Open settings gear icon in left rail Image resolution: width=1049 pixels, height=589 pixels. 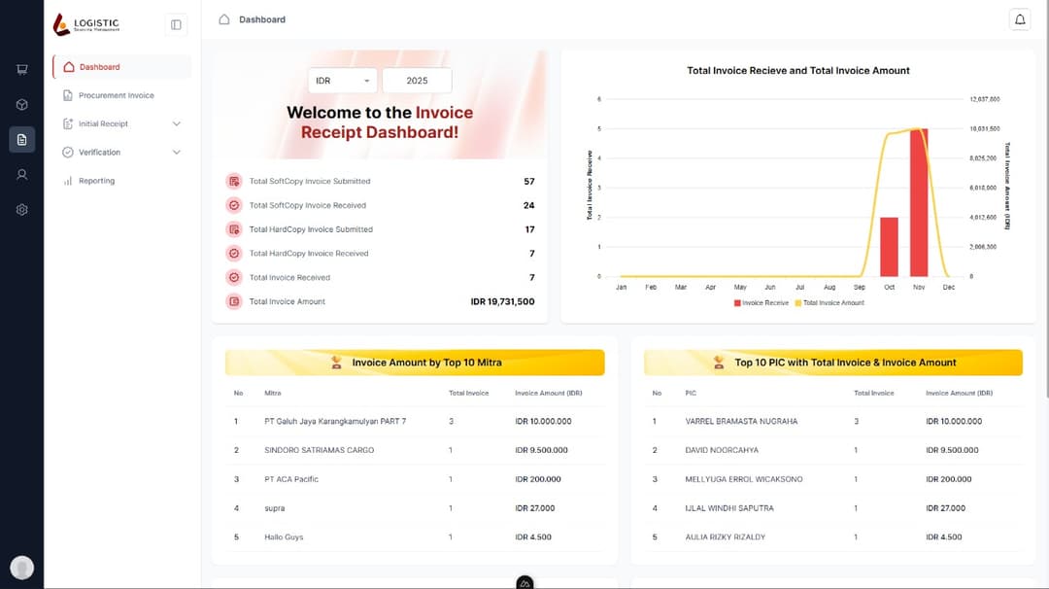(21, 210)
